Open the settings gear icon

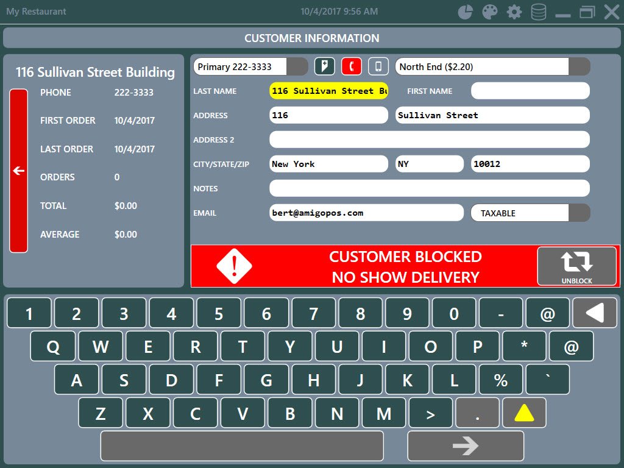(x=514, y=12)
